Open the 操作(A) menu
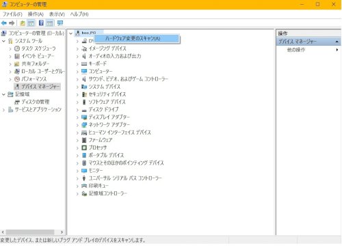Image resolution: width=342 pixels, height=250 pixels. pyautogui.click(x=36, y=14)
